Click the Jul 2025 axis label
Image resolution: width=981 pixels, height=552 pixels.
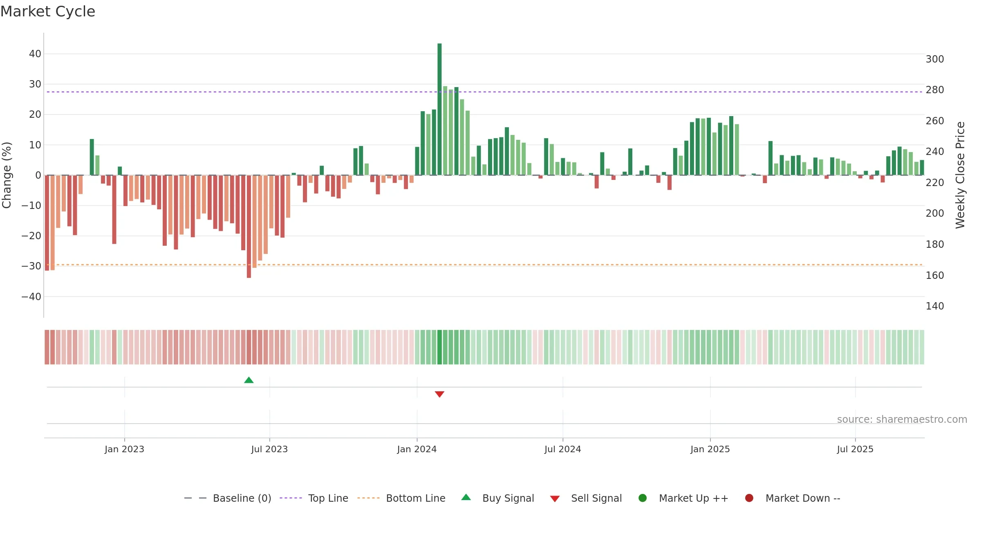click(x=855, y=449)
